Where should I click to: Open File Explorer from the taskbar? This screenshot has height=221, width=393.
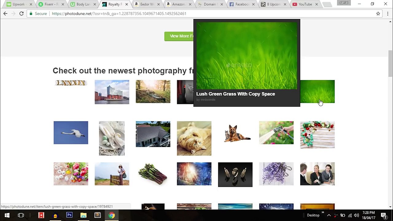84,215
